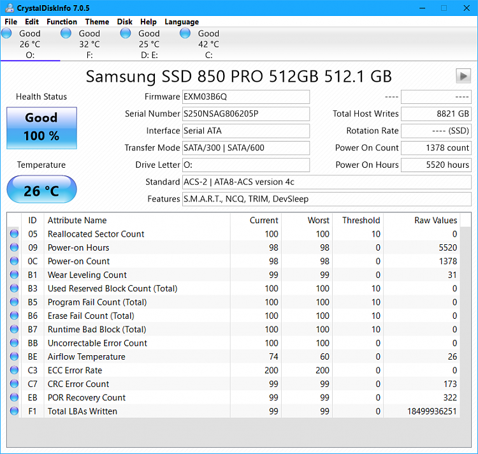The height and width of the screenshot is (454, 478).
Task: Click the Standard field ACS-2 | ATA8-ACS
Action: point(327,182)
